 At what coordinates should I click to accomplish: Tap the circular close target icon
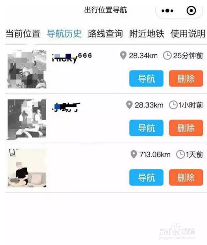tap(191, 11)
